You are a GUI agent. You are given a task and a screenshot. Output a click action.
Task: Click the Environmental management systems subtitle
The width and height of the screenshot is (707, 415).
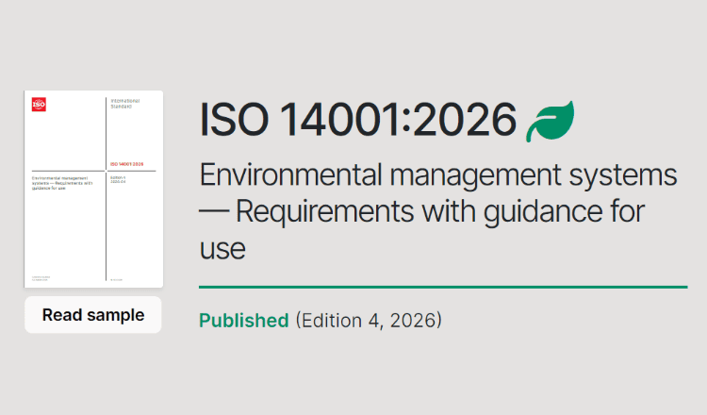tap(438, 175)
